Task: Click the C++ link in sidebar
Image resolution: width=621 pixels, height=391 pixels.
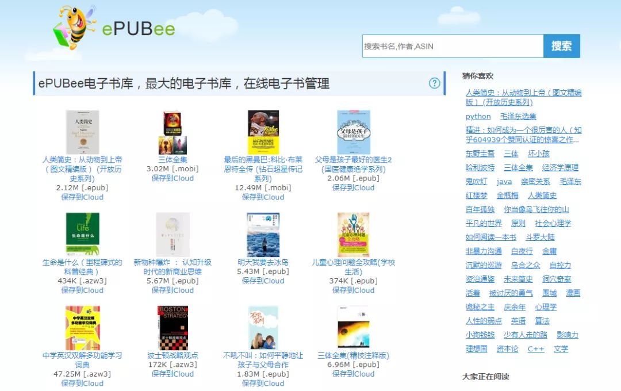Action: coord(535,348)
